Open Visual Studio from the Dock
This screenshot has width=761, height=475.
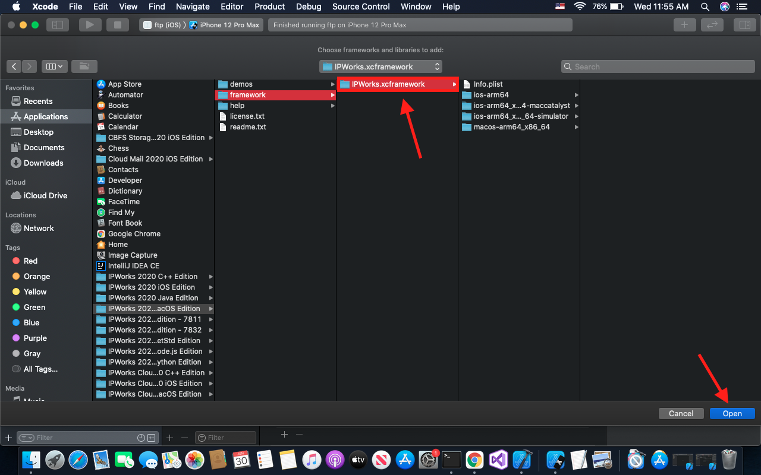tap(498, 460)
